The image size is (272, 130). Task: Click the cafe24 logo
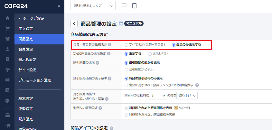pos(16,6)
